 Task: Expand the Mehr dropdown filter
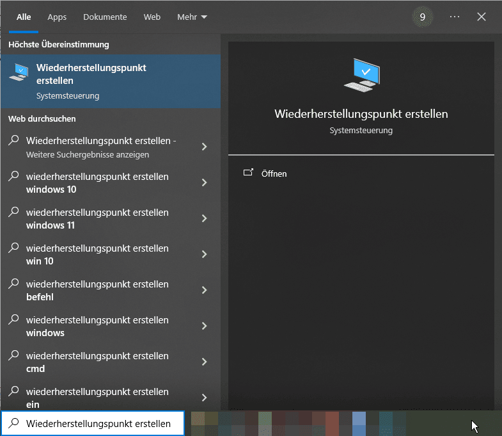pos(192,17)
